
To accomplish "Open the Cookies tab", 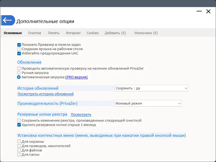I will (93, 33).
